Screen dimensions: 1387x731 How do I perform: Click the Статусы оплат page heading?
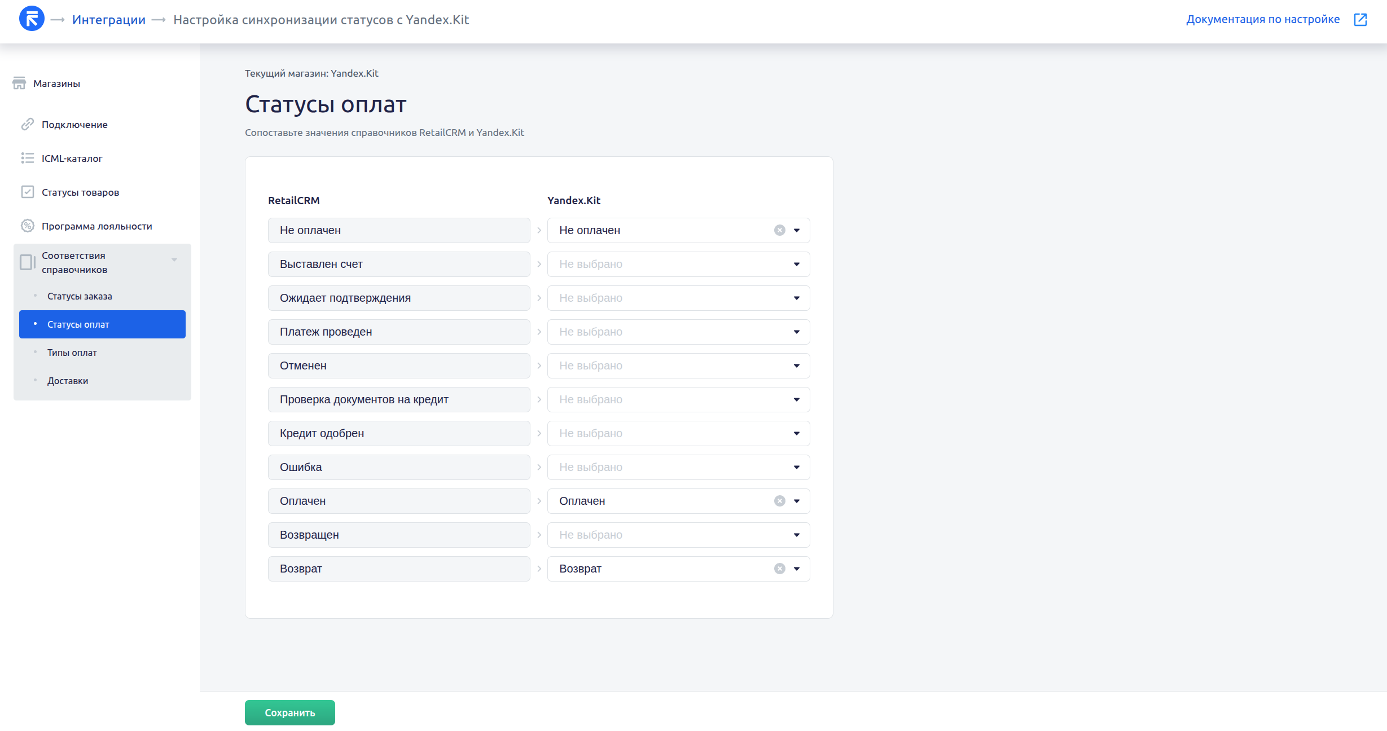(326, 104)
